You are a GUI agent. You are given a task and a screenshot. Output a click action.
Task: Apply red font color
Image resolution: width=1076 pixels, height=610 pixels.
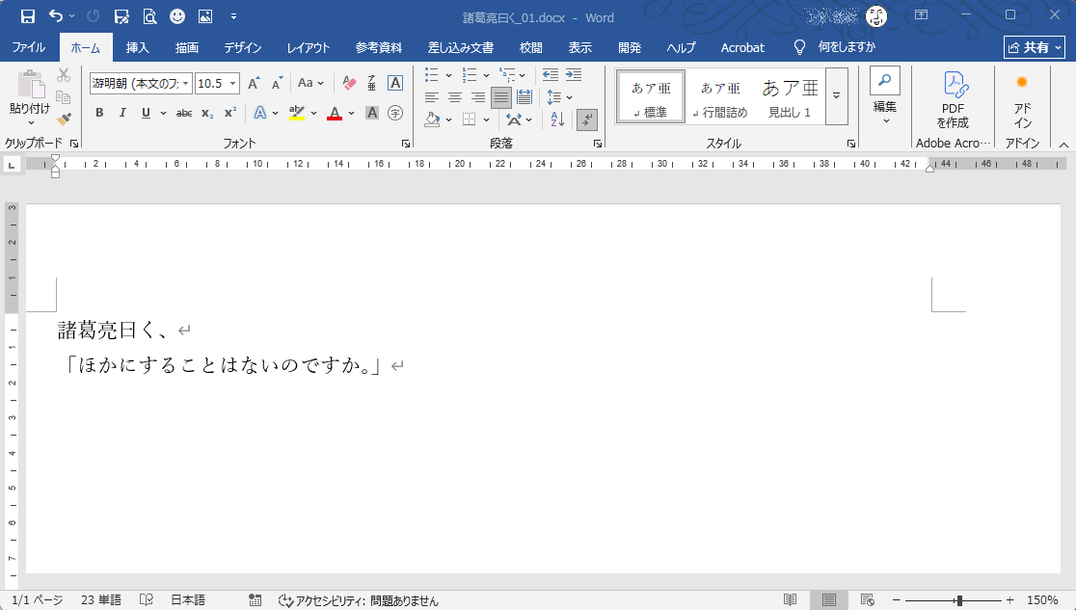coord(335,113)
